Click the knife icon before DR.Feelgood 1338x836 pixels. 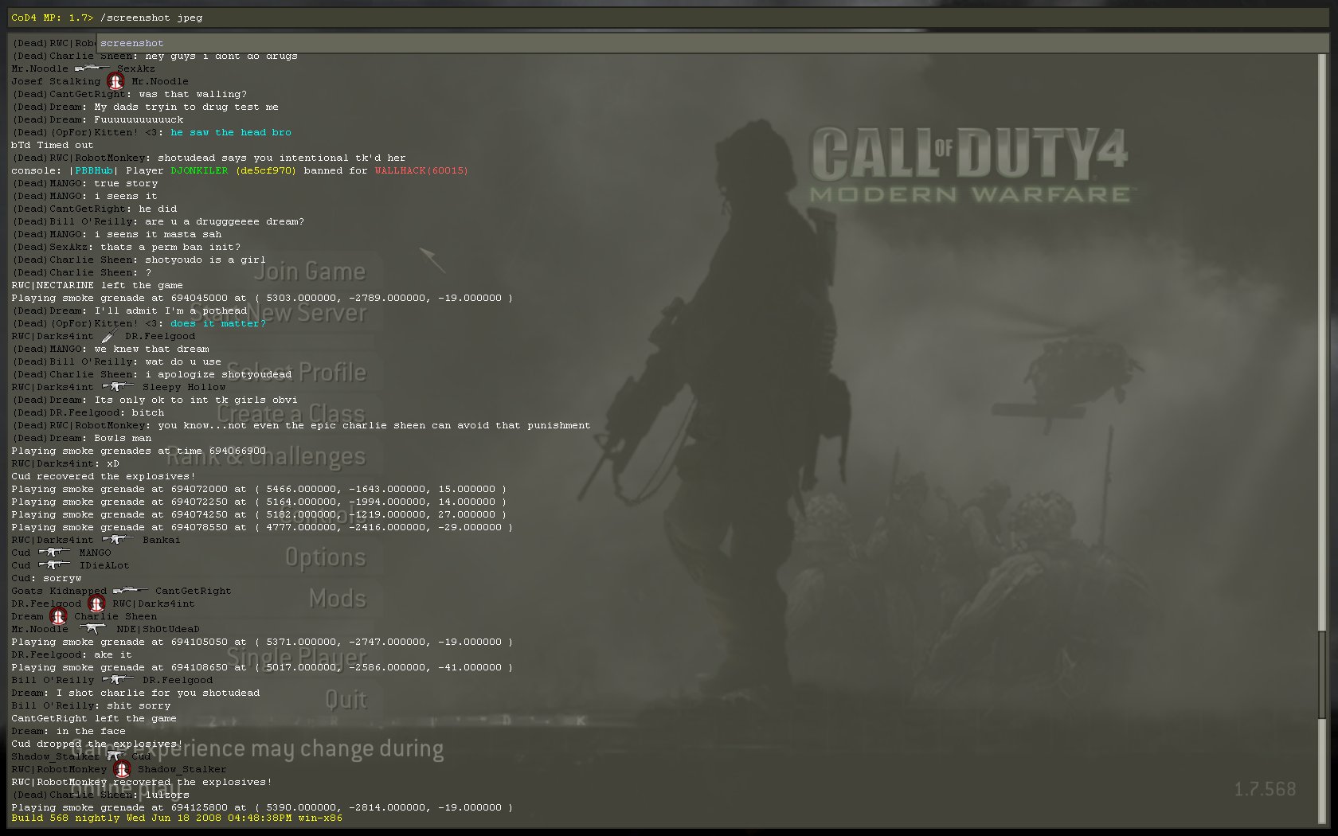[108, 336]
